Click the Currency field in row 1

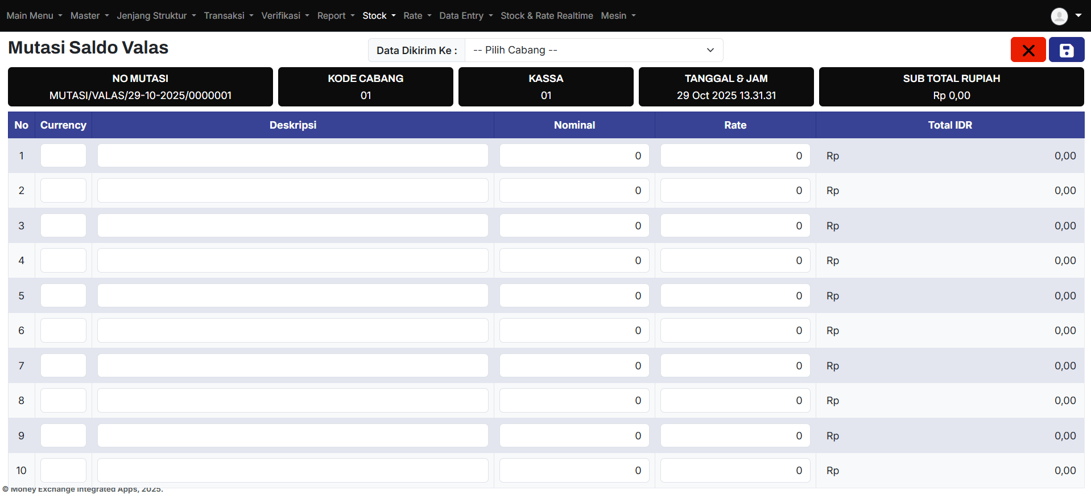tap(63, 155)
